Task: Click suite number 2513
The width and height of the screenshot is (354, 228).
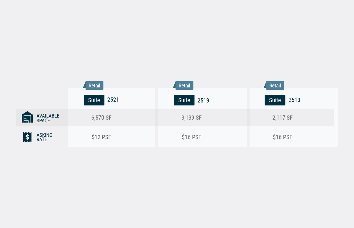Action: click(x=294, y=100)
